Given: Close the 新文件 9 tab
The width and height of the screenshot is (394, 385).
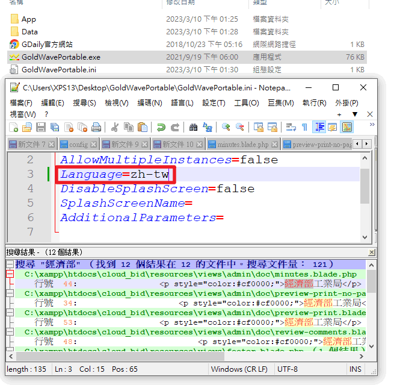Looking at the screenshot, I should tap(144, 145).
